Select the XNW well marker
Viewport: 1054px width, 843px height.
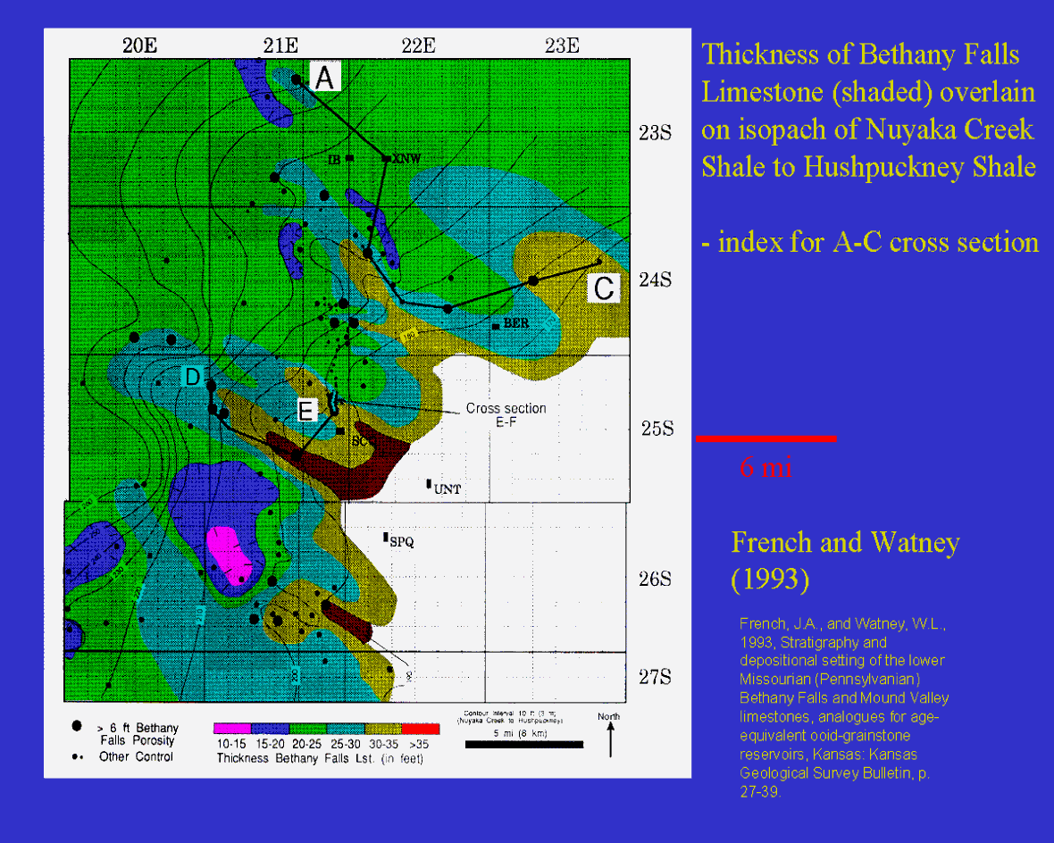pyautogui.click(x=387, y=158)
